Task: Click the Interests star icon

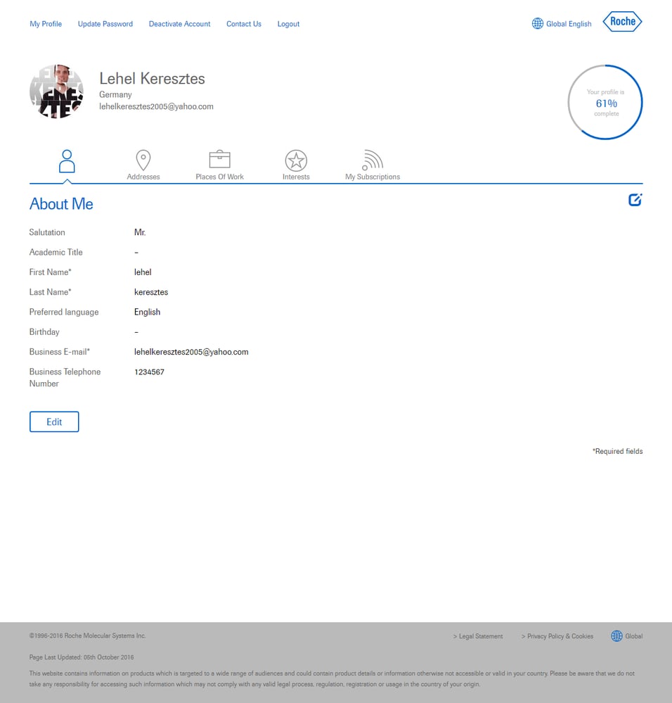Action: click(x=296, y=160)
